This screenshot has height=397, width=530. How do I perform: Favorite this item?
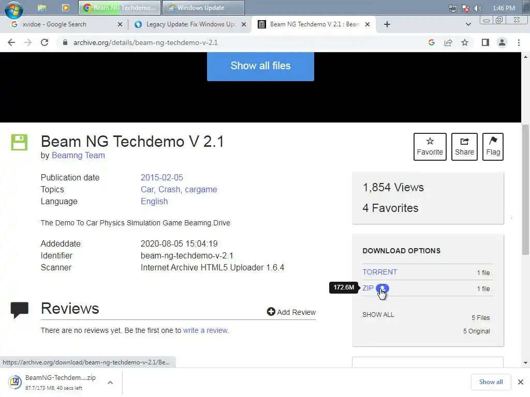[430, 146]
